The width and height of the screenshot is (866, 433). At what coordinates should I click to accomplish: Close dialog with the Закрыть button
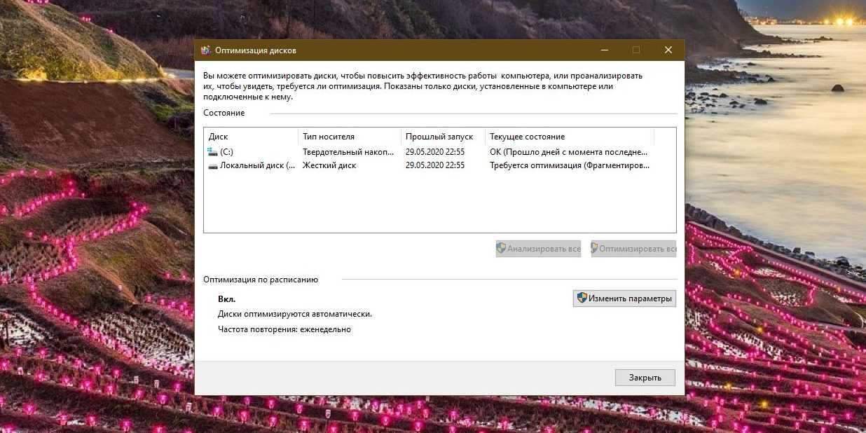coord(645,377)
